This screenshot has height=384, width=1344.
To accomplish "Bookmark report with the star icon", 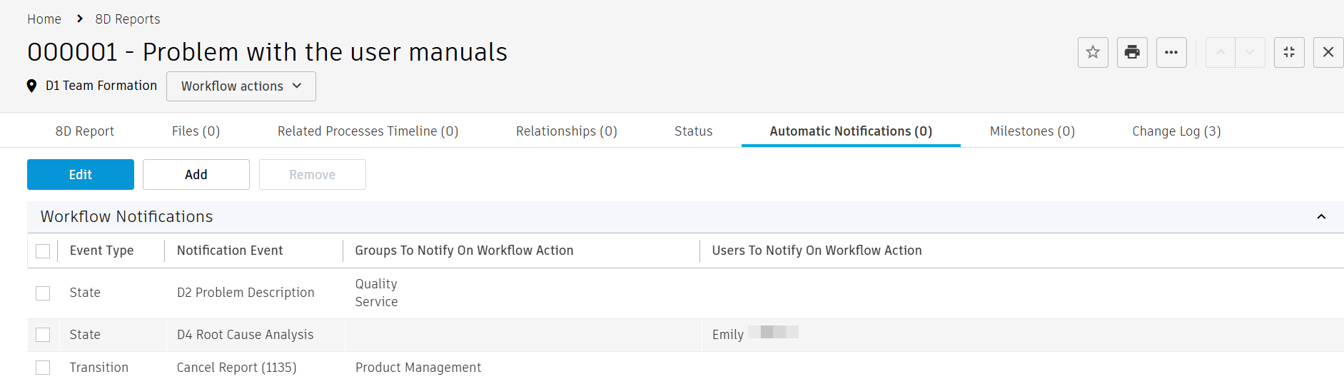I will pos(1093,52).
